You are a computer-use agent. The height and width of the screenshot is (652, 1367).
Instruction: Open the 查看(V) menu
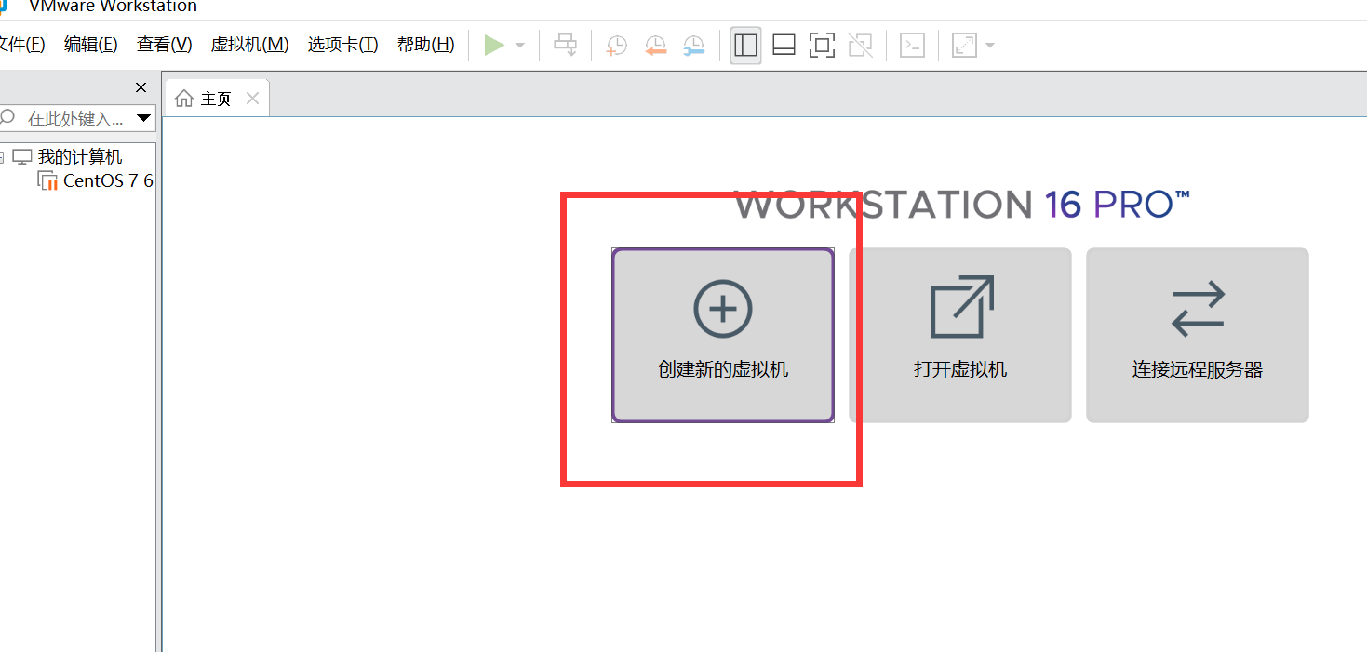(x=165, y=45)
